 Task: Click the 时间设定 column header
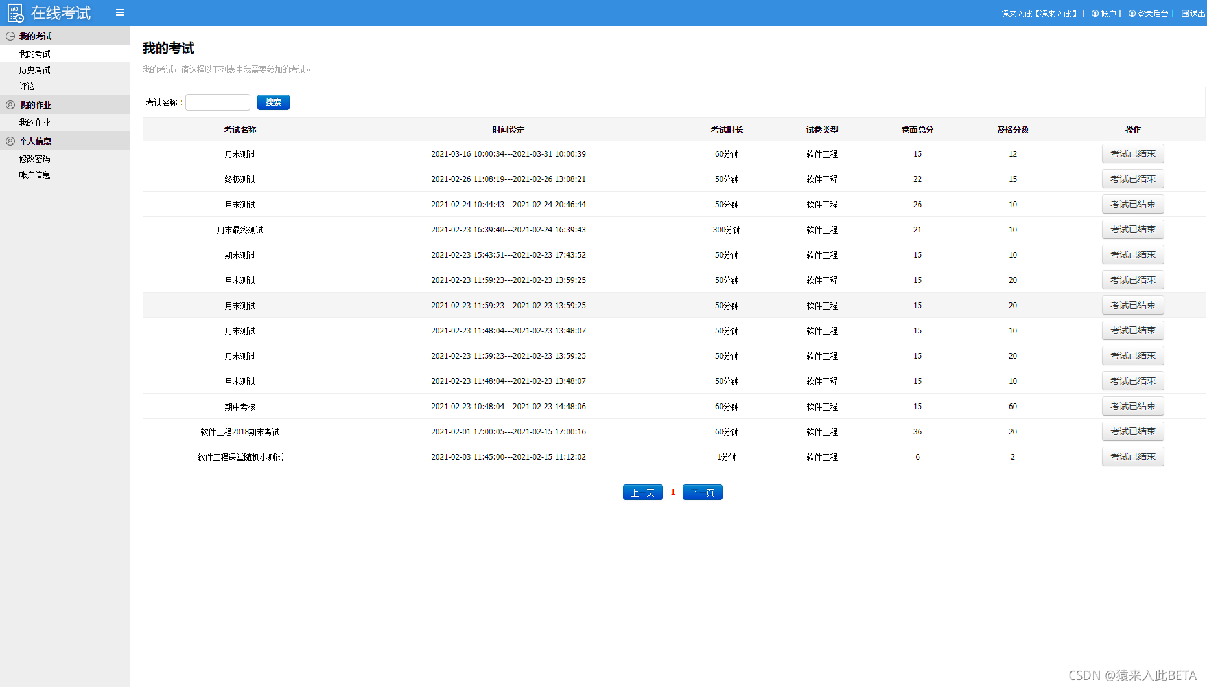tap(508, 130)
